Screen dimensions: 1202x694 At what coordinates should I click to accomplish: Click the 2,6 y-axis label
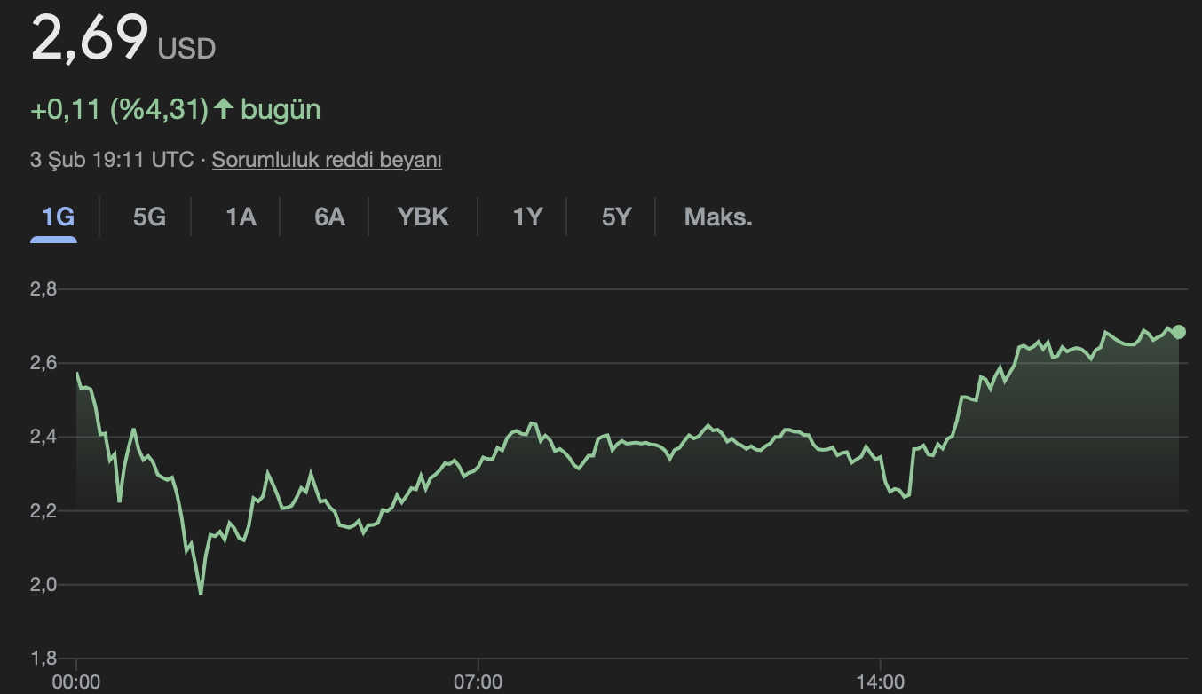[x=43, y=362]
